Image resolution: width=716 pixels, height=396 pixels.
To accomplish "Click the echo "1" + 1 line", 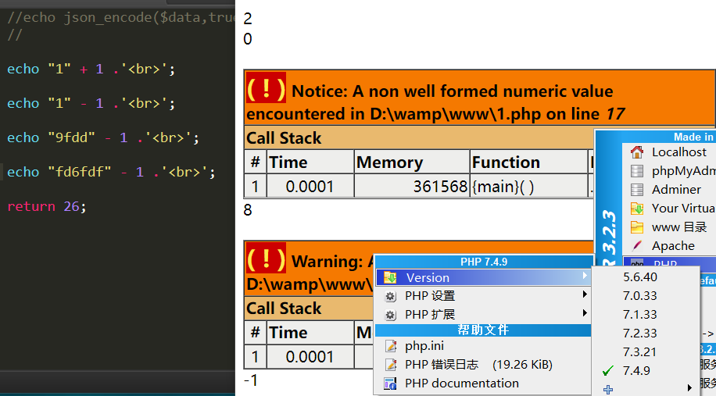I will [91, 69].
